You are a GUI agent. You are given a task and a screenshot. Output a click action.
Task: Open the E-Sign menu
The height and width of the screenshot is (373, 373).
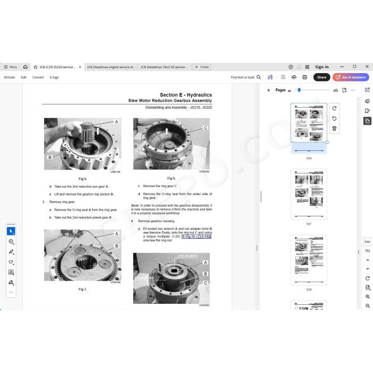pos(54,77)
